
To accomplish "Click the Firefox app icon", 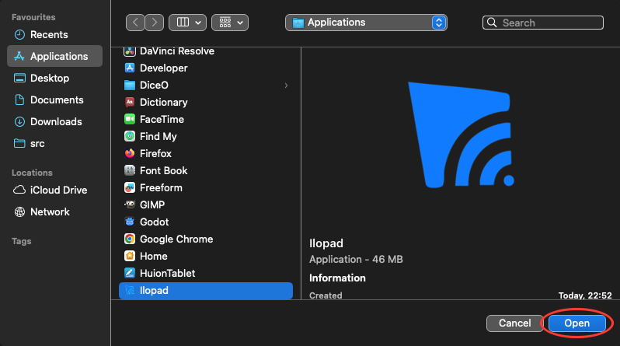I will [x=130, y=153].
